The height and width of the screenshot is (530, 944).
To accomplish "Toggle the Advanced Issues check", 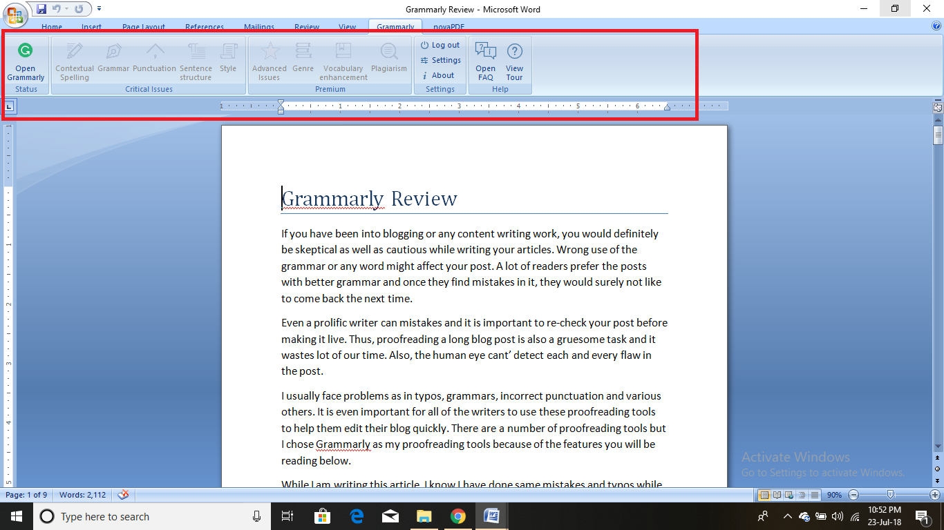I will [270, 52].
